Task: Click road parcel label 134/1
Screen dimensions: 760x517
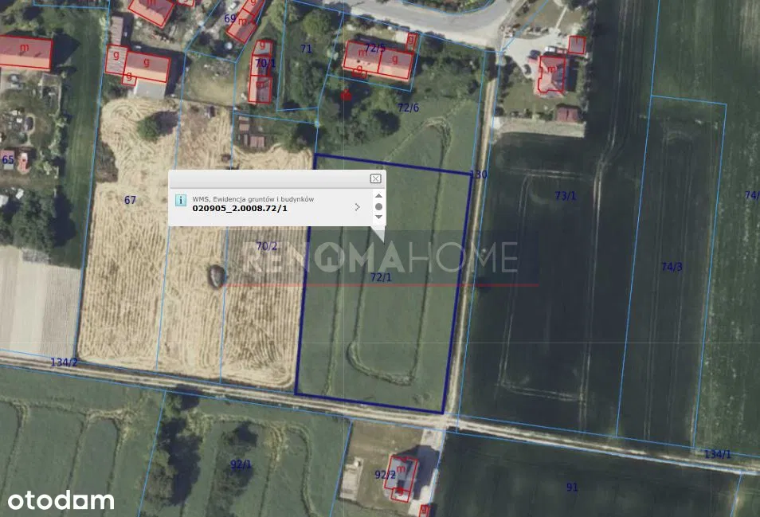Action: click(x=717, y=454)
